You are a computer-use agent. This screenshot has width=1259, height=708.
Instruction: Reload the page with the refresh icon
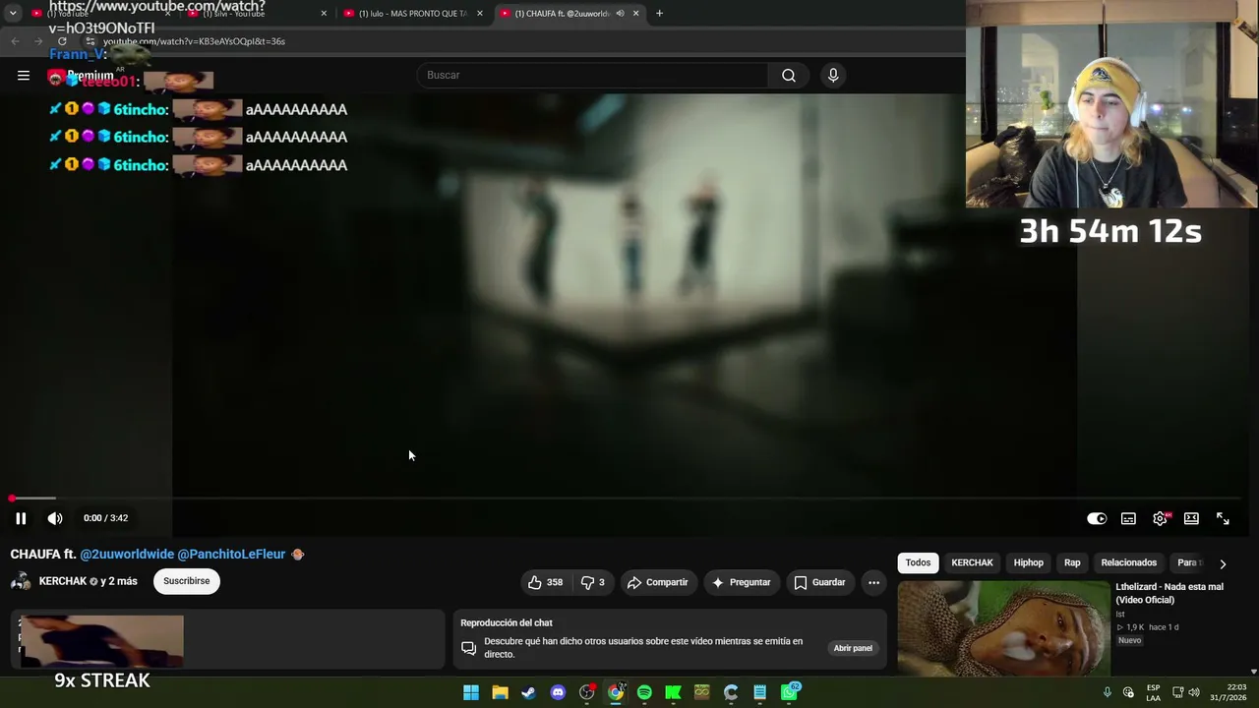point(62,41)
